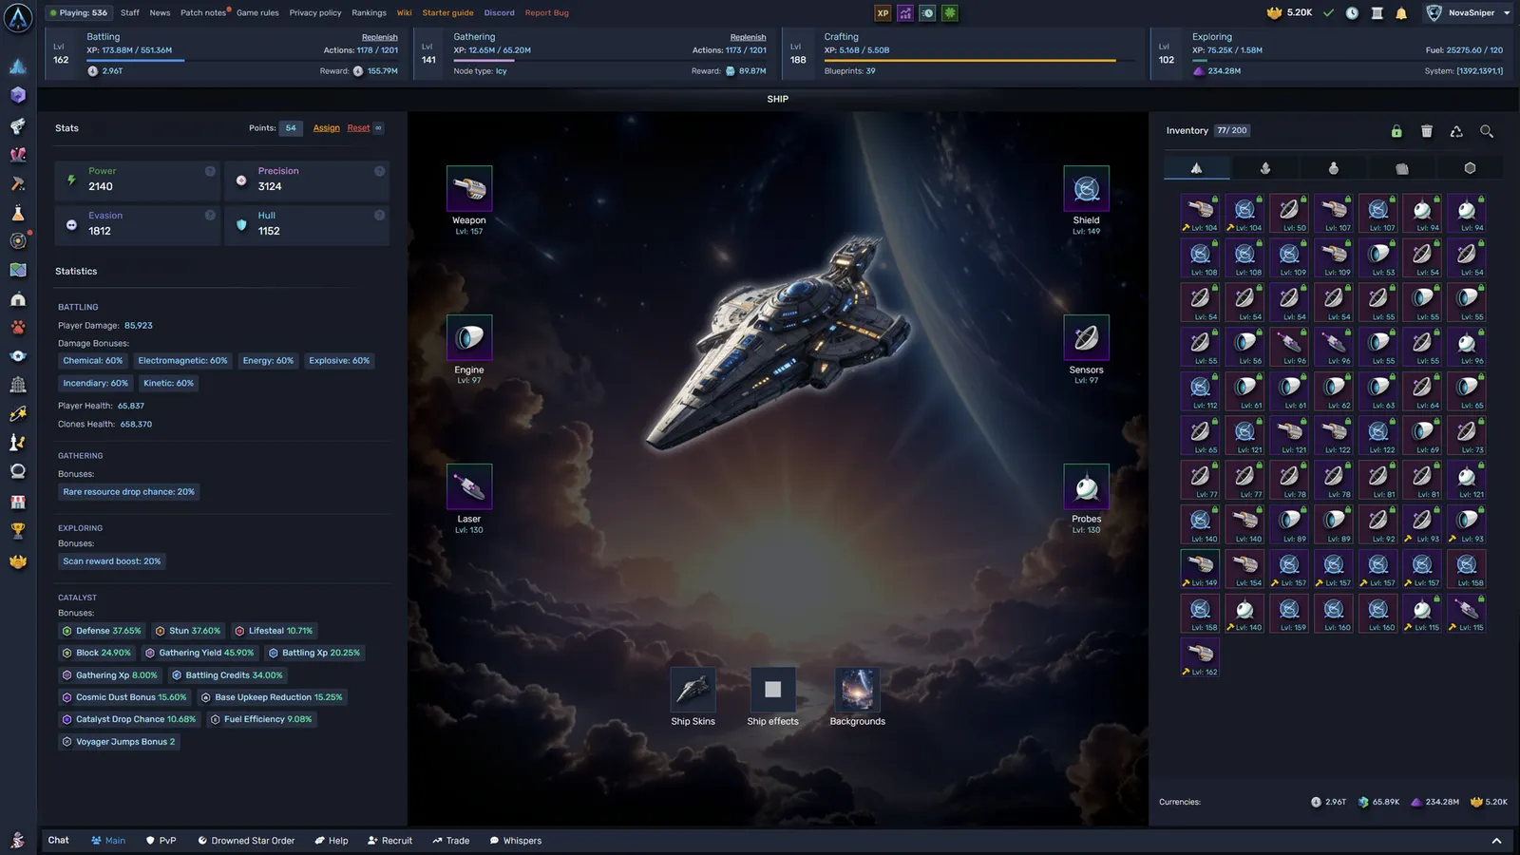Click Report Bug link
The image size is (1520, 855).
coord(547,13)
